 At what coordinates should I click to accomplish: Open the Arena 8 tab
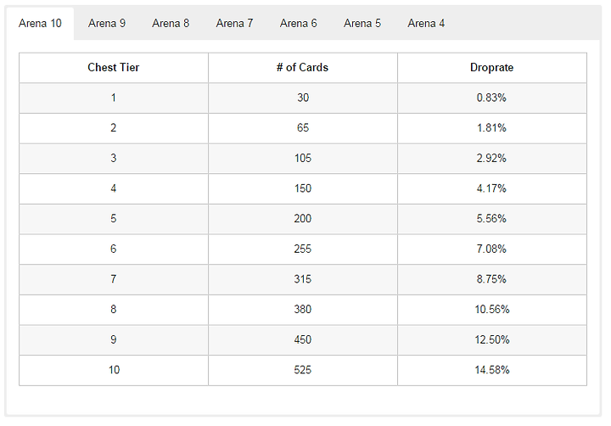click(x=171, y=23)
